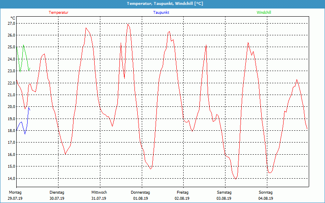Click the 03.08.19 date label
This screenshot has width=325, height=203.
tap(224, 199)
